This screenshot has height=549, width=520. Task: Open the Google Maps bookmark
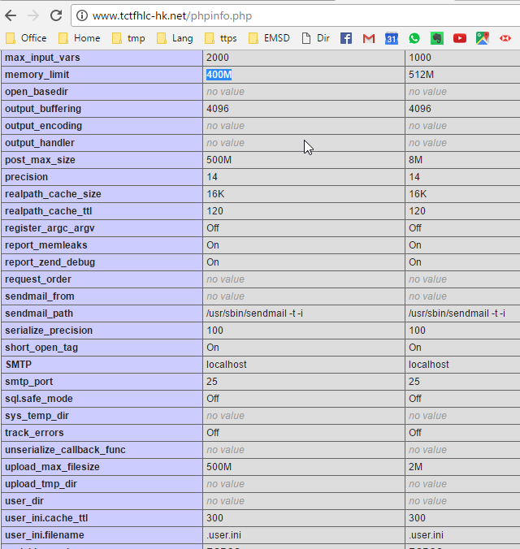click(x=483, y=38)
